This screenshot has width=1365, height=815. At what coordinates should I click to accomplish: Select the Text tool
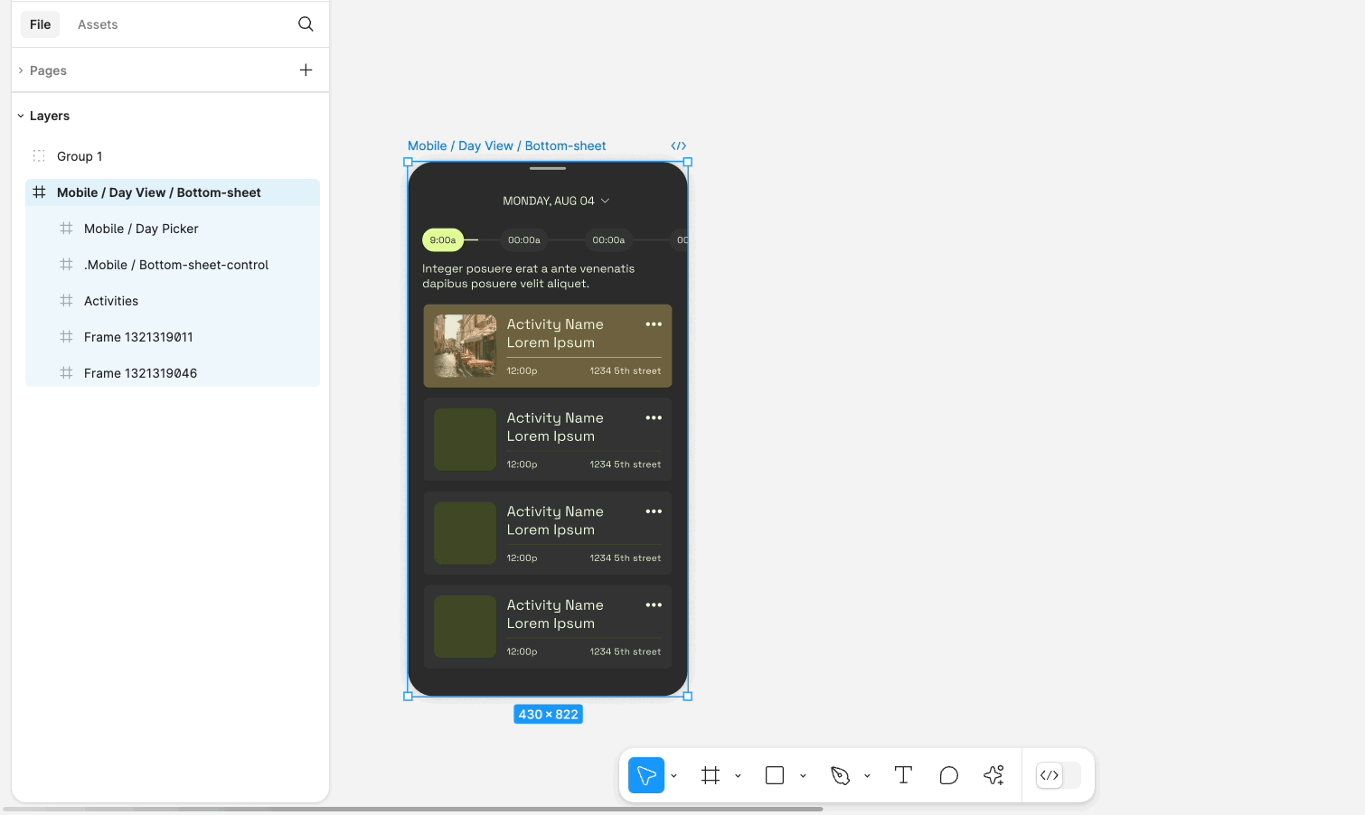point(903,775)
